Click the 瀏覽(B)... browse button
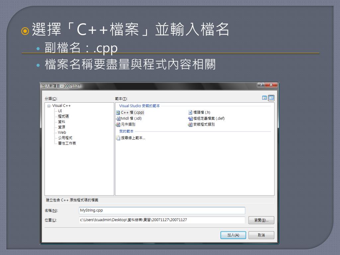 (x=261, y=220)
